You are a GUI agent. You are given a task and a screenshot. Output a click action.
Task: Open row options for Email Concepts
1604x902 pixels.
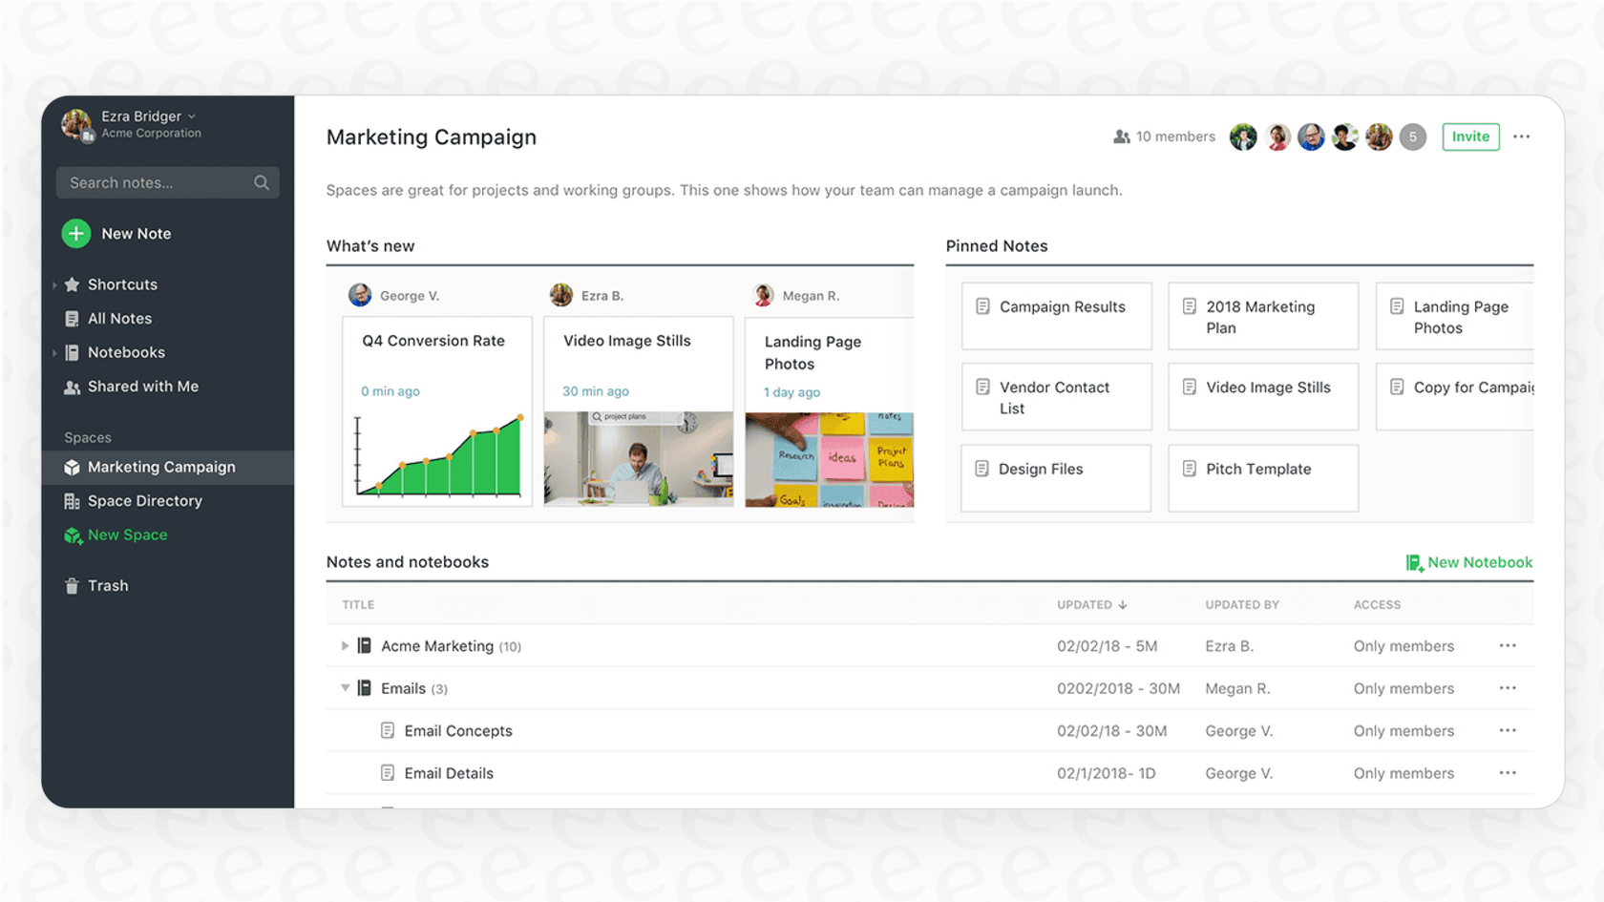click(x=1509, y=730)
